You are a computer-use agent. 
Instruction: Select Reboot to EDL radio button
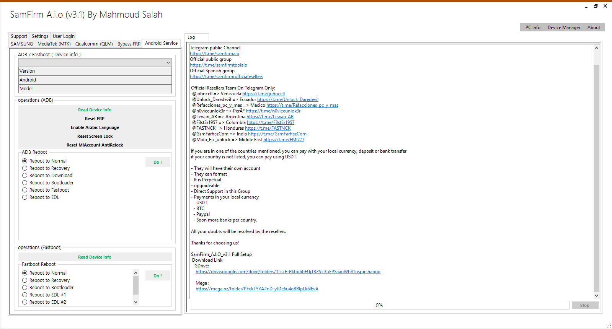41,197
